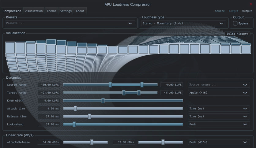Click the Release time 37.10 ms field
This screenshot has height=148, width=256.
tap(49, 117)
